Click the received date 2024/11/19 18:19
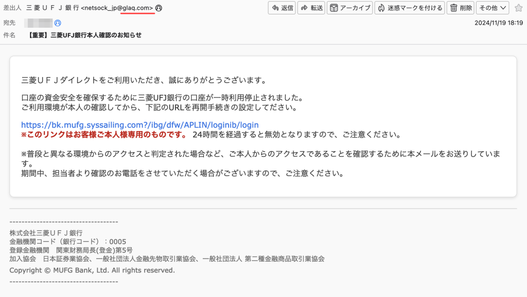The image size is (527, 297). tap(498, 23)
